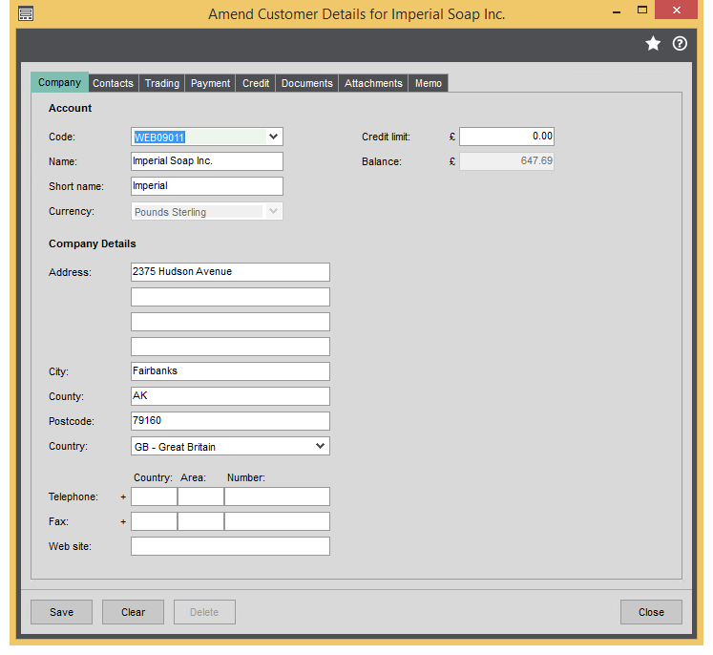
Task: Show the Memo tab
Action: 429,83
